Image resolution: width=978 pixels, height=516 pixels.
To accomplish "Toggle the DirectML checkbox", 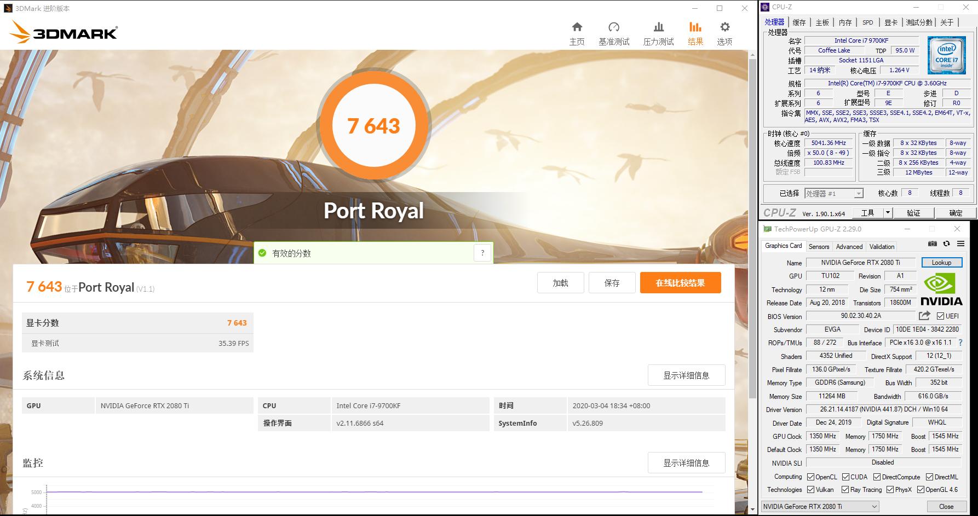I will click(929, 477).
